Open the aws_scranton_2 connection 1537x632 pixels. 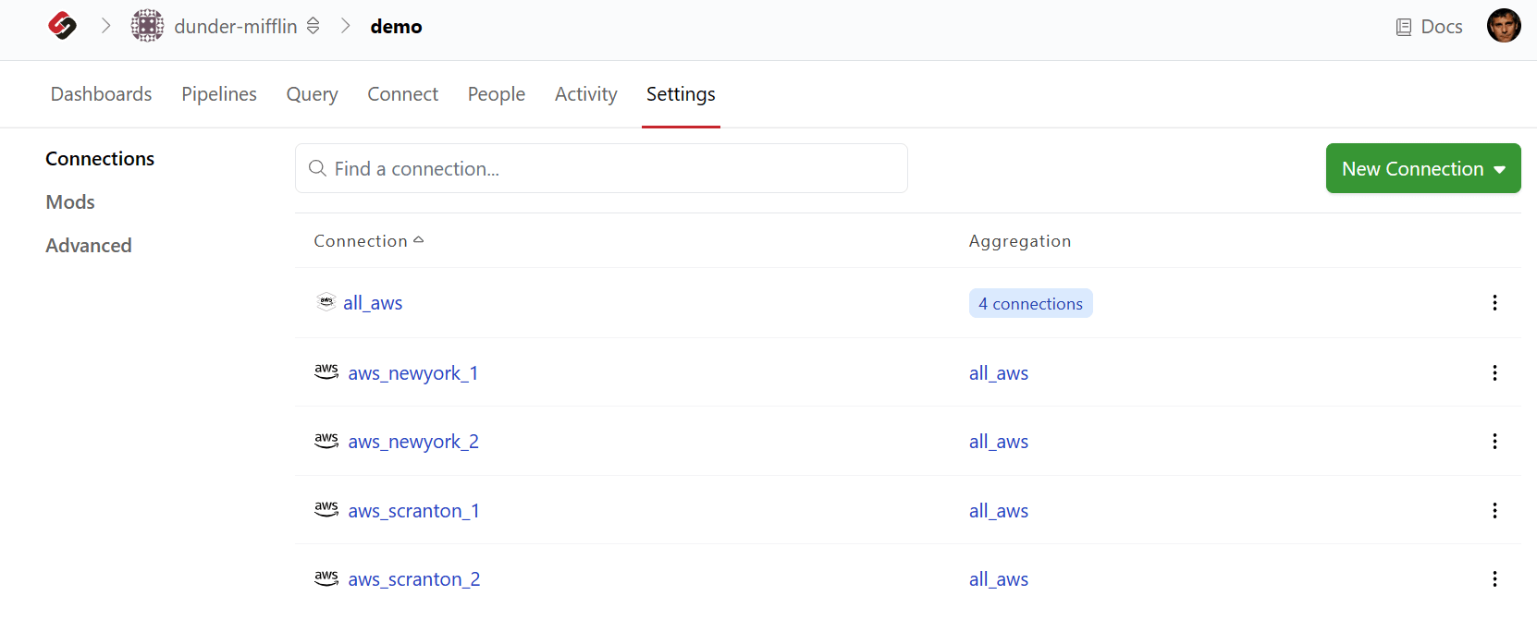[x=414, y=579]
